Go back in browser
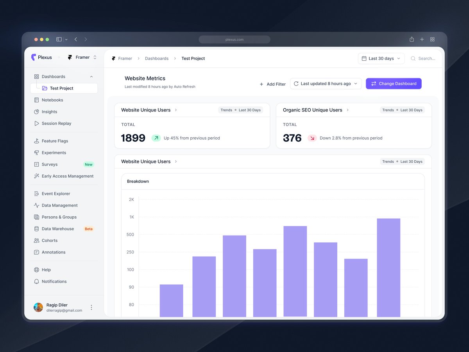This screenshot has width=469, height=352. click(76, 40)
